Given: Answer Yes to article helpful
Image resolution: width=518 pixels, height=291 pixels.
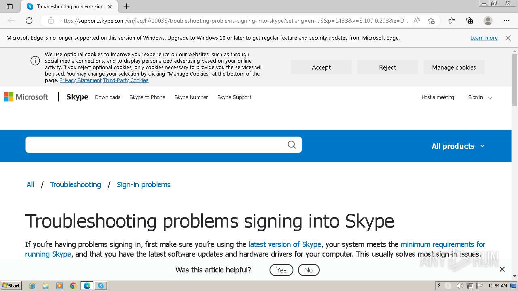Looking at the screenshot, I should point(281,270).
